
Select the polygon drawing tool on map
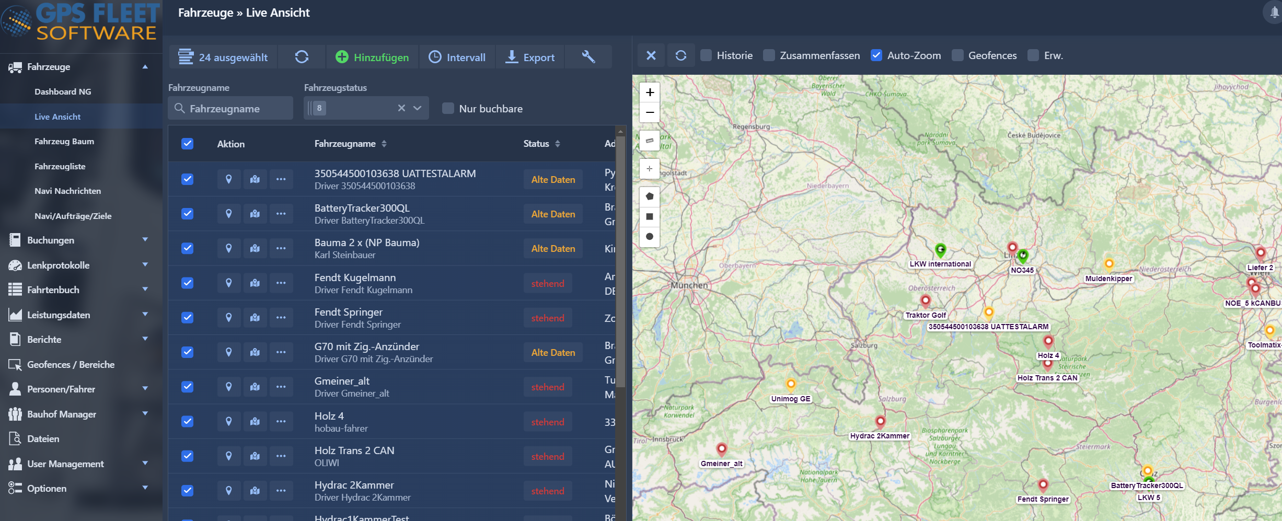pyautogui.click(x=650, y=196)
